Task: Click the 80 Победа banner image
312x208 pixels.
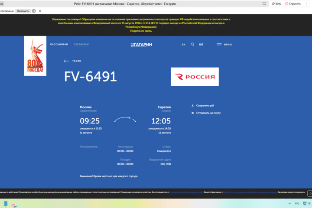Action: 35,56
